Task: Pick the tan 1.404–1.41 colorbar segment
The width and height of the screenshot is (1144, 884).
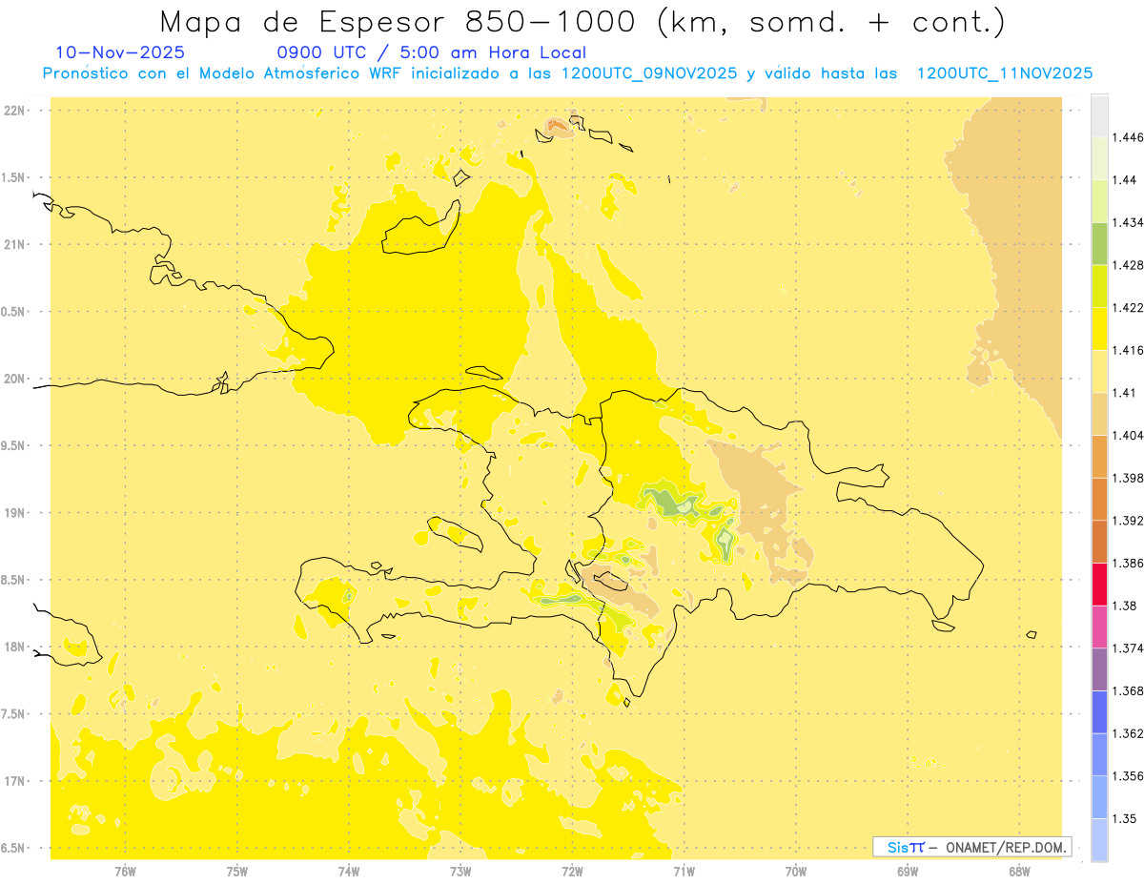Action: pos(1099,414)
